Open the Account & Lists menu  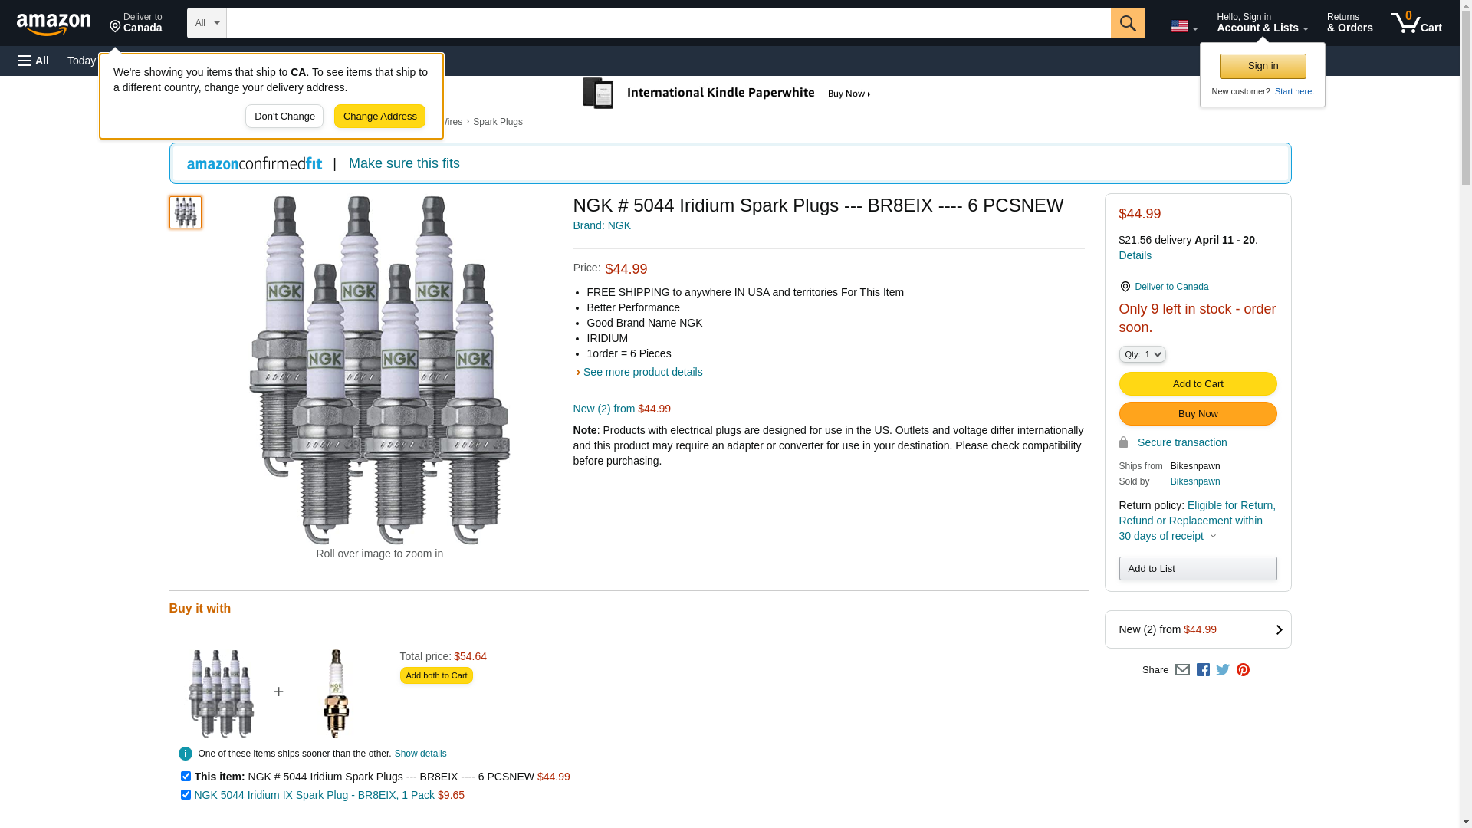pos(1262,23)
